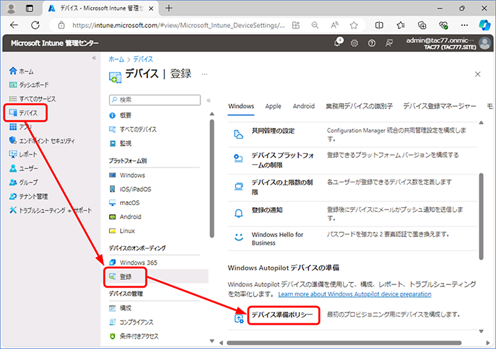Screen dimensions: 496x349
Task: Open Apps (アプリ) grid icon in sidebar
Action: pos(13,127)
